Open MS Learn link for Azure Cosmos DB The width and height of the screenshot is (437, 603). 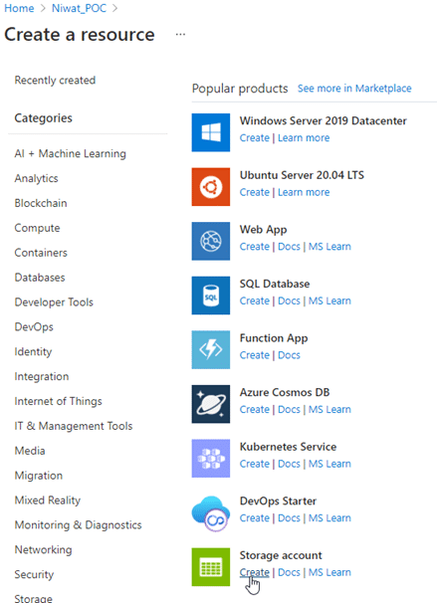[x=329, y=409]
